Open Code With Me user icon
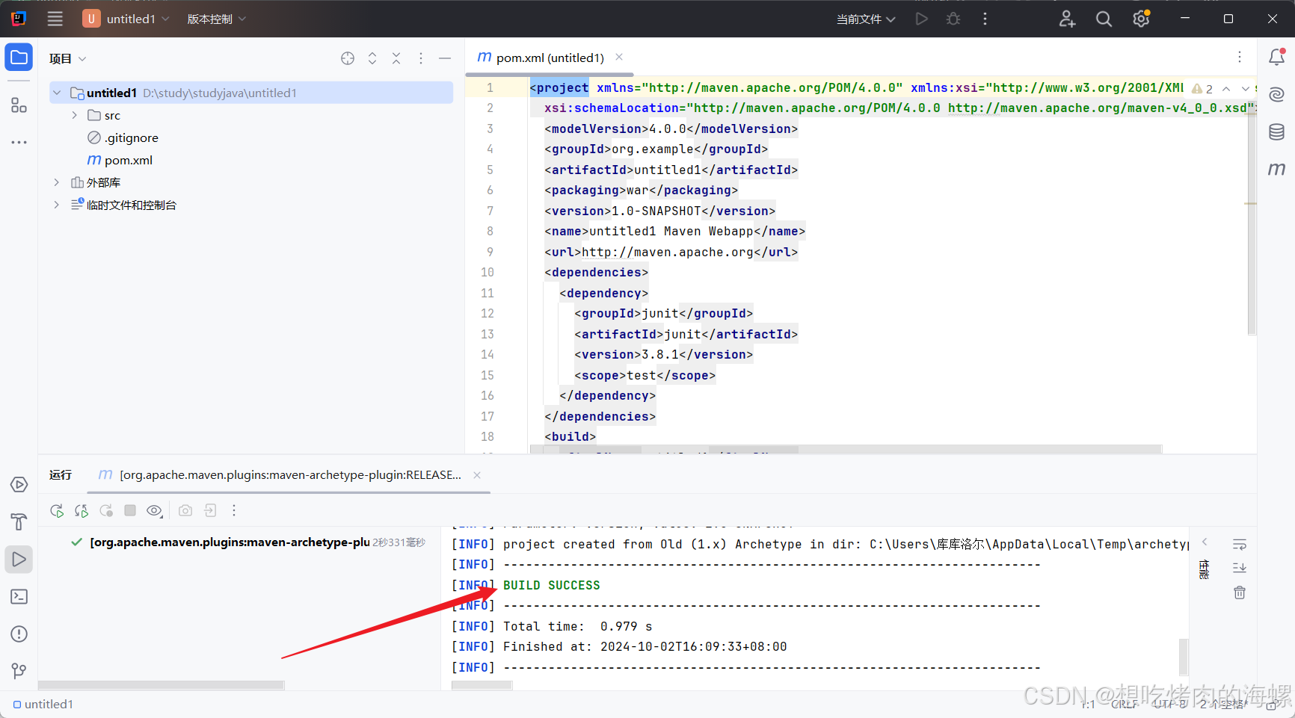Image resolution: width=1295 pixels, height=718 pixels. [x=1067, y=19]
